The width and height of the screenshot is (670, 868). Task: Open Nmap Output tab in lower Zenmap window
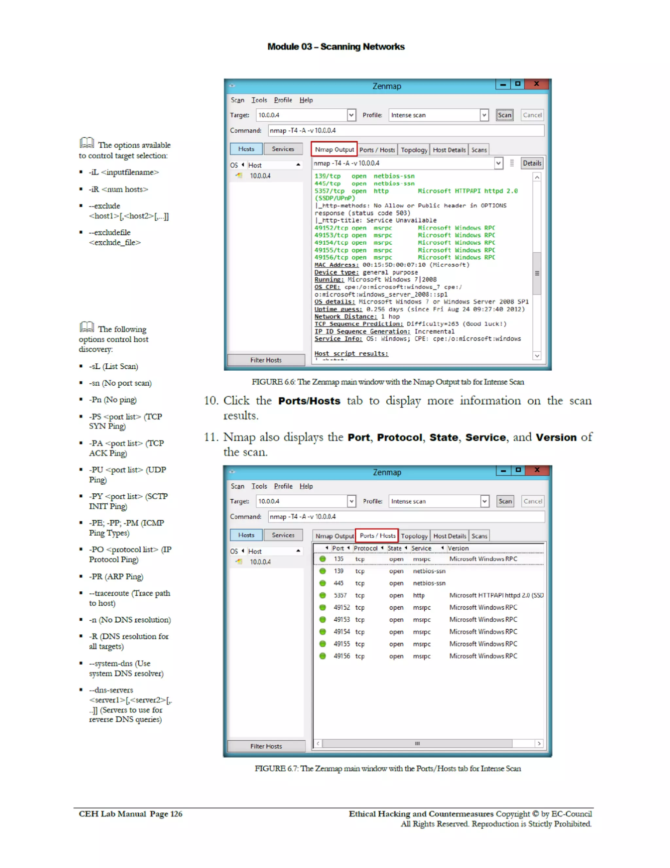point(334,536)
